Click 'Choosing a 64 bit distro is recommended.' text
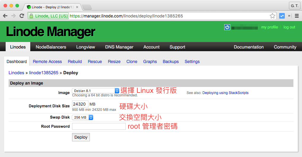 [x=105, y=95]
